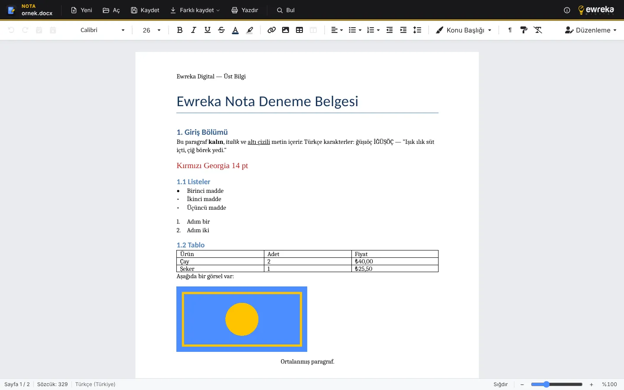Click Aç to open a file

[111, 10]
